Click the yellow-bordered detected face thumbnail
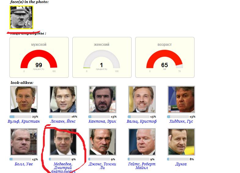The width and height of the screenshot is (240, 173). tap(21, 17)
